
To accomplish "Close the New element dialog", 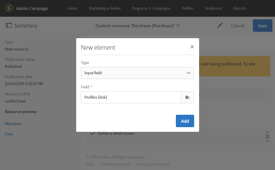I will pos(192,47).
